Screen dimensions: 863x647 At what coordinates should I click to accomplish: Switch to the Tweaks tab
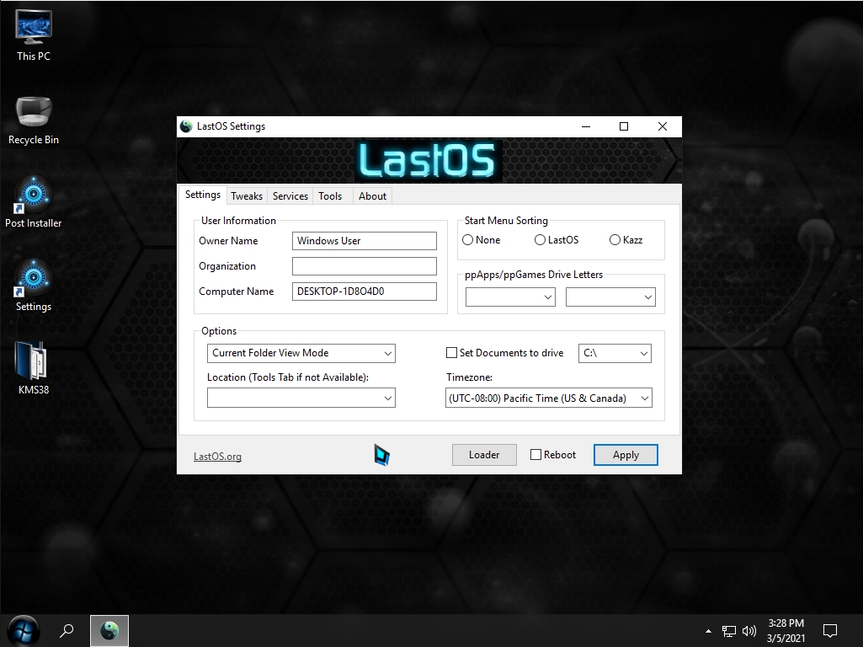(247, 196)
